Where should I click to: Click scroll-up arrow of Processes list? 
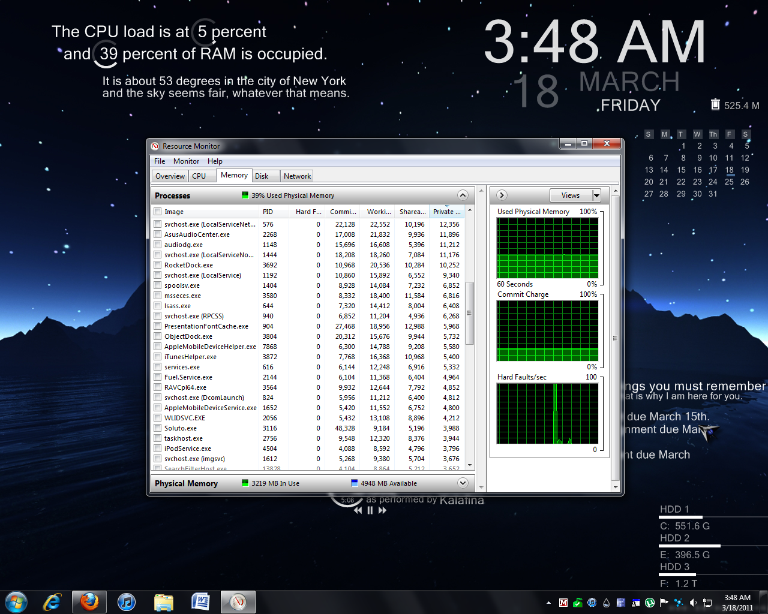[x=470, y=210]
